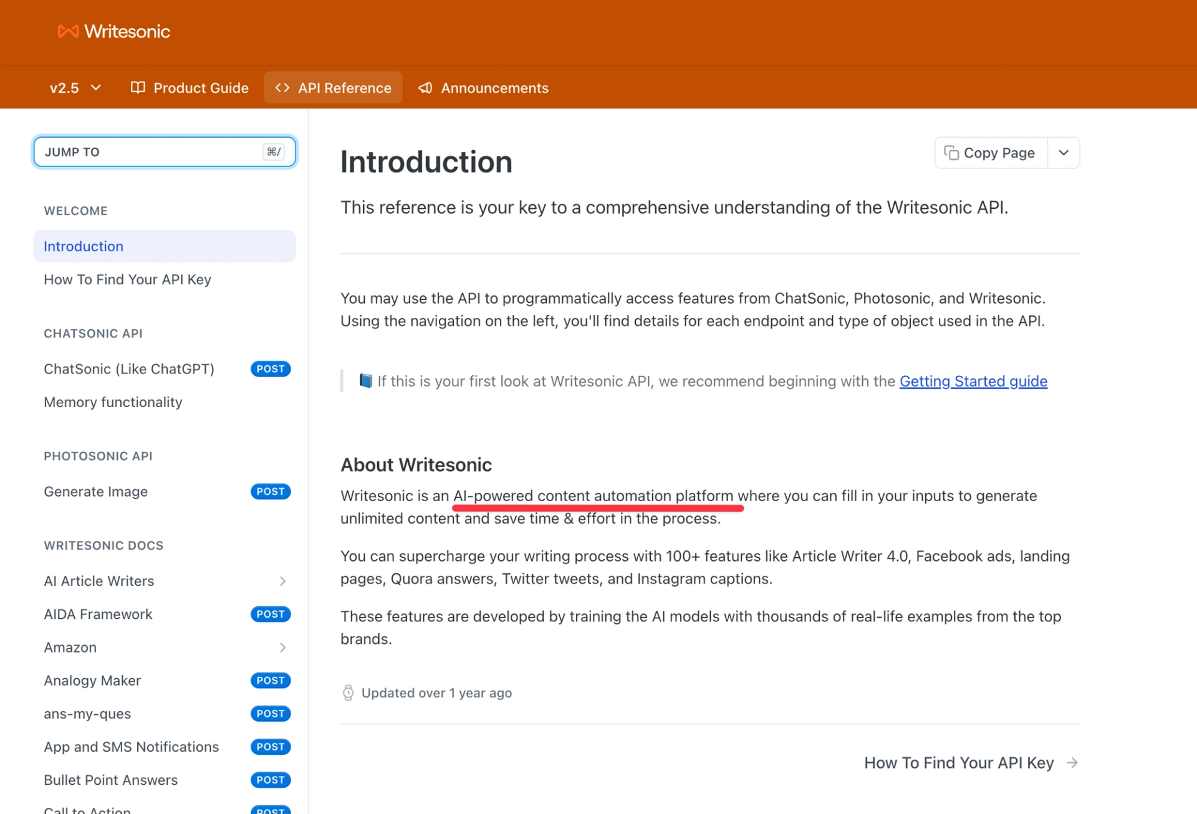Open Memory functionality page
Viewport: 1197px width, 814px height.
tap(165, 402)
